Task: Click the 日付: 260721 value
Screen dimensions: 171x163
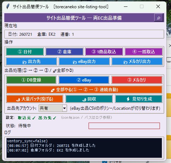Action: (x=20, y=34)
